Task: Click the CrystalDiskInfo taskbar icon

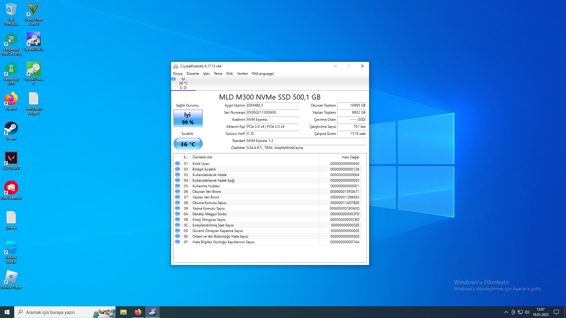Action: [152, 312]
